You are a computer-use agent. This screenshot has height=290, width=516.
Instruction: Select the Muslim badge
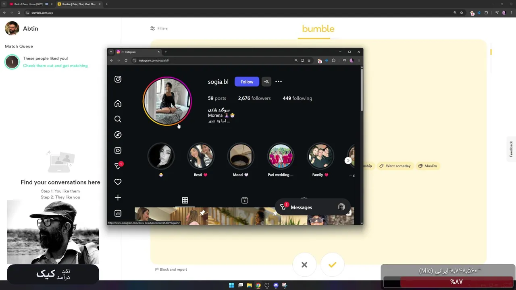click(x=427, y=166)
